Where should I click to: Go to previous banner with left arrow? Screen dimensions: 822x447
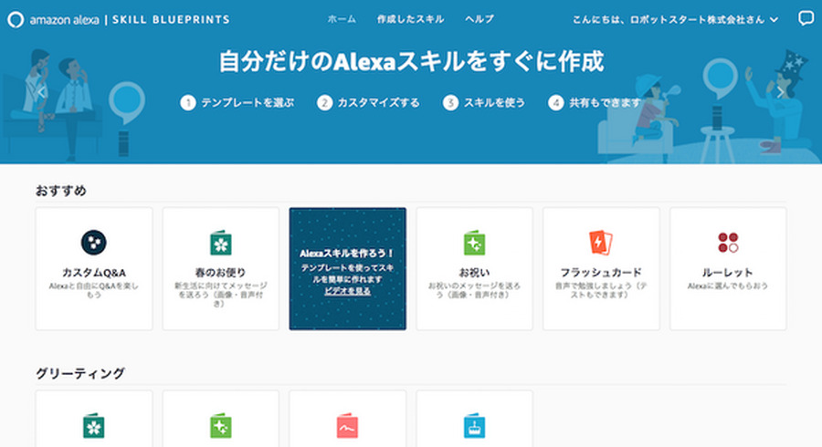click(x=41, y=91)
